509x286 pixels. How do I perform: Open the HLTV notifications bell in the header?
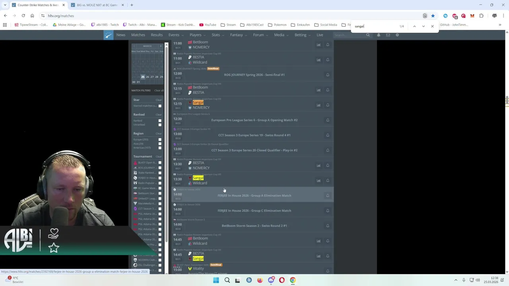[379, 35]
